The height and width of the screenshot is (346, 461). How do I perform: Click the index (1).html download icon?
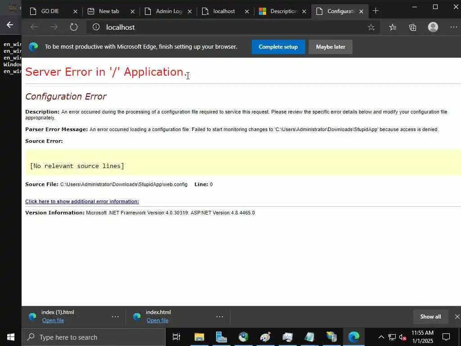coord(32,317)
